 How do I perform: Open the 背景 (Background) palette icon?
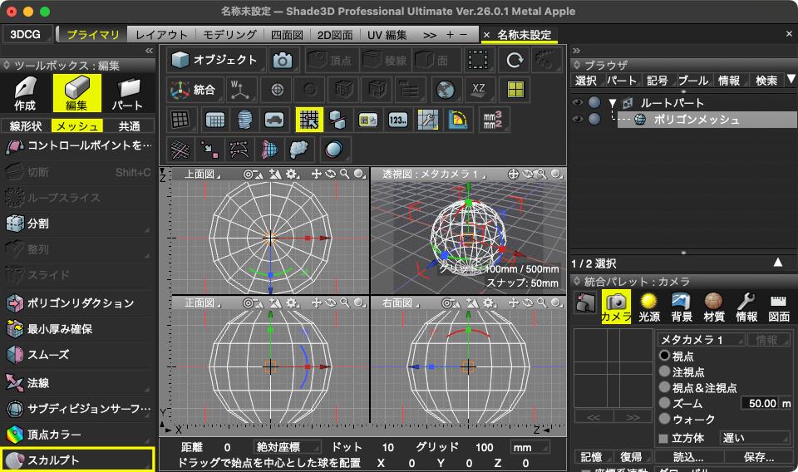pyautogui.click(x=682, y=306)
